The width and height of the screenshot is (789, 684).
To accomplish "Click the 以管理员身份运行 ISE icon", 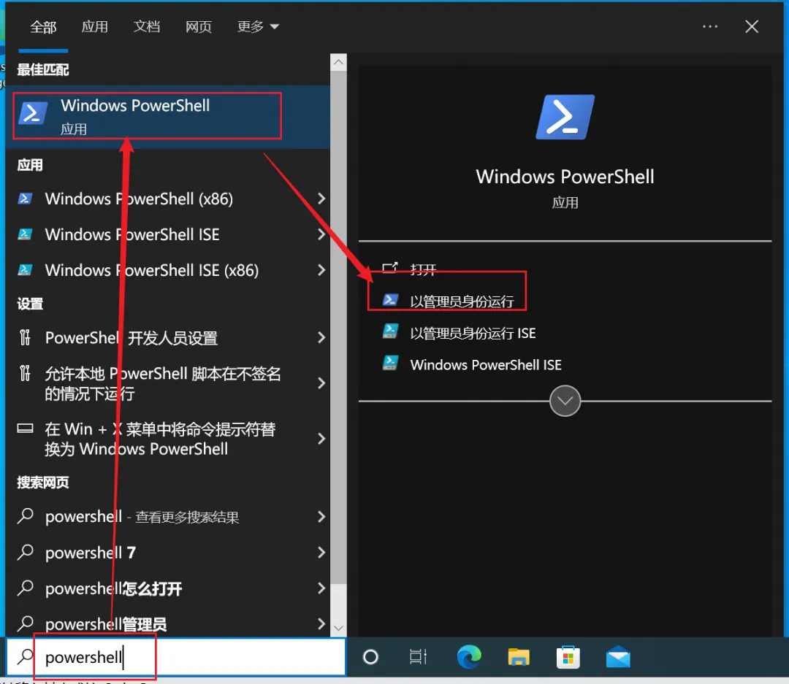I will 390,331.
